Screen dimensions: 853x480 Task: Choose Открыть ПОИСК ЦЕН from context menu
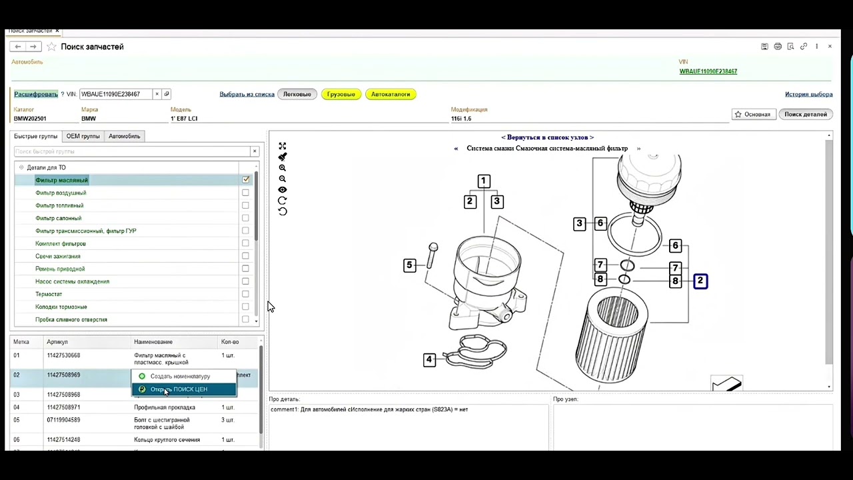tap(183, 389)
